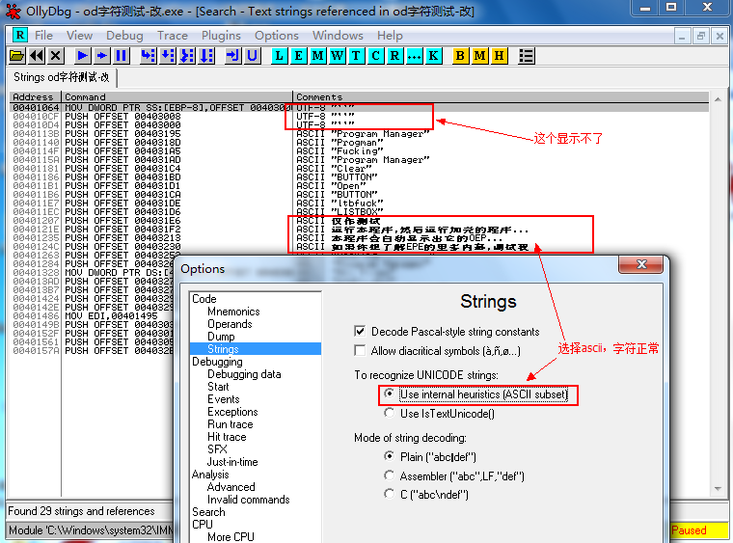Select Run trace in Options tree

point(230,424)
